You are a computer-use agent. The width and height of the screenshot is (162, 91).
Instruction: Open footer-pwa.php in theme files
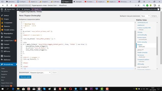pos(142,42)
